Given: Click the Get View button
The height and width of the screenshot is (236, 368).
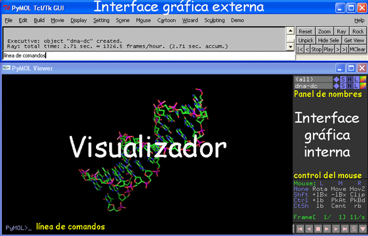Looking at the screenshot, I should click(x=354, y=40).
